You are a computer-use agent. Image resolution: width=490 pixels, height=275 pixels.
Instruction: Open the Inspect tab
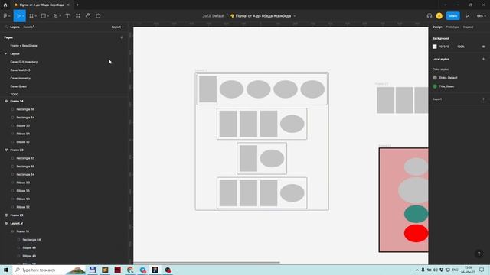point(468,27)
